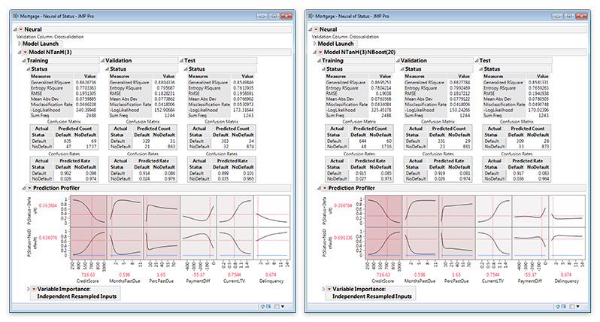Expand Model Launch in NBoost(20) window

pos(315,44)
